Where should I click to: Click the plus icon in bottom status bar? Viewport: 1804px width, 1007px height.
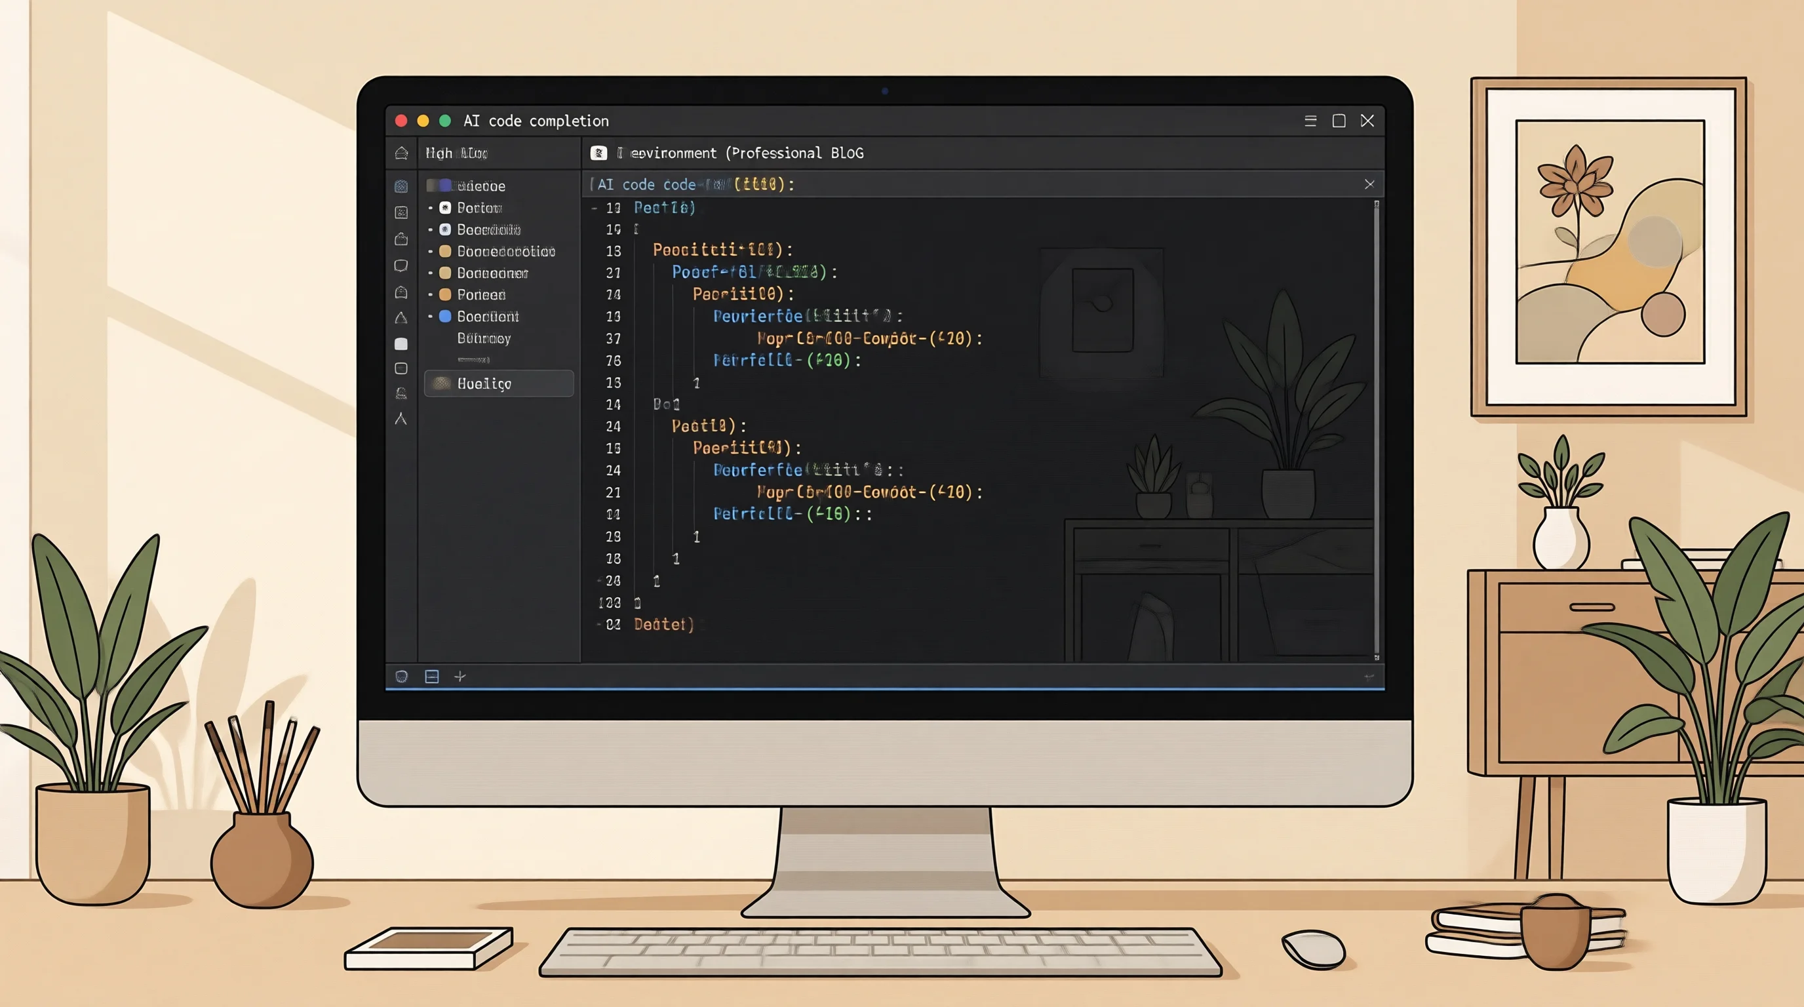460,677
